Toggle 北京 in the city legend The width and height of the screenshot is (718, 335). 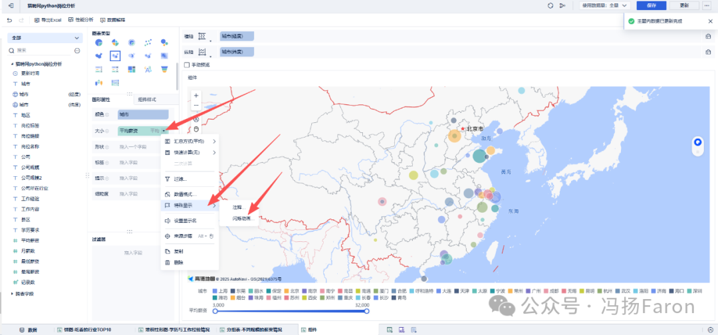pos(291,290)
